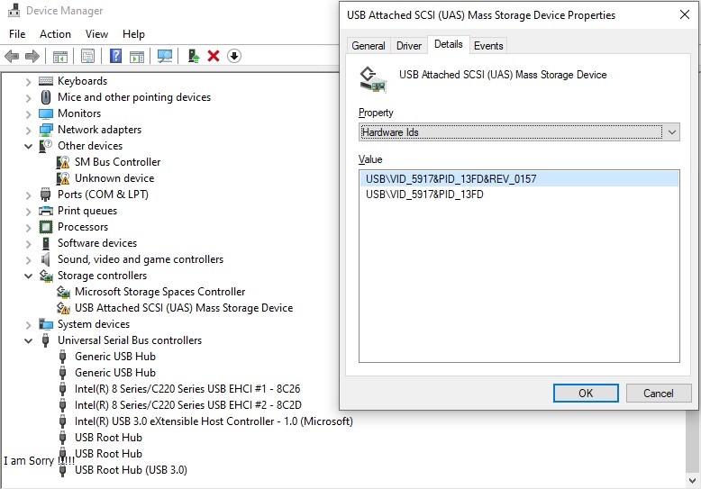
Task: Expand the Ports (COM & LPT) node
Action: pyautogui.click(x=28, y=195)
